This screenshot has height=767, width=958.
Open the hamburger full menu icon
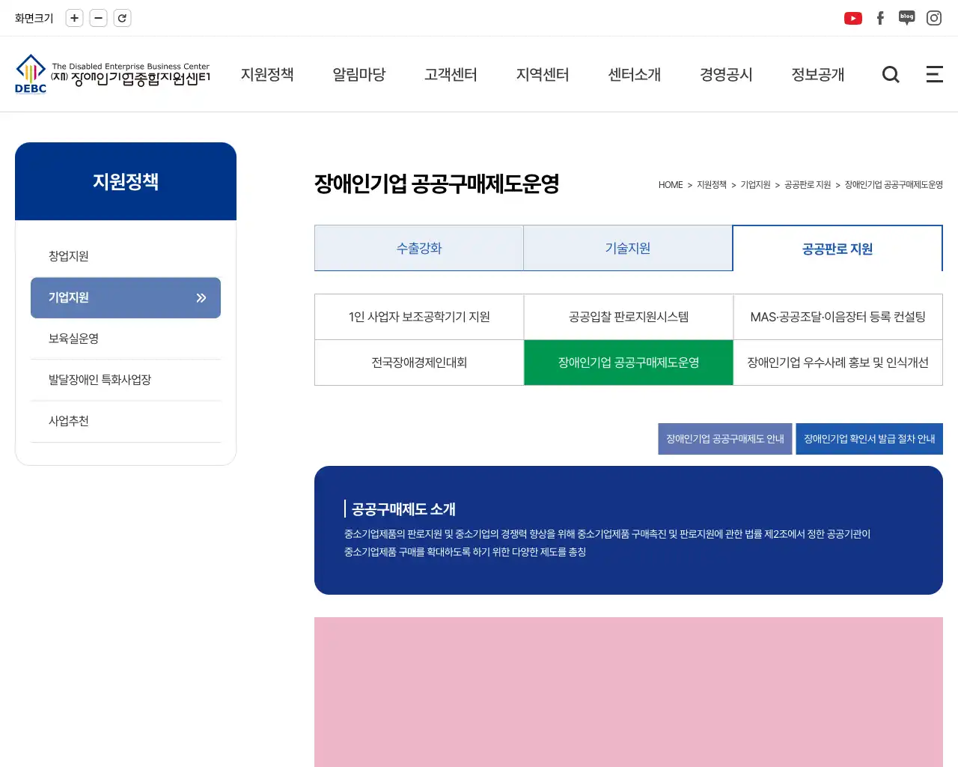click(x=934, y=74)
